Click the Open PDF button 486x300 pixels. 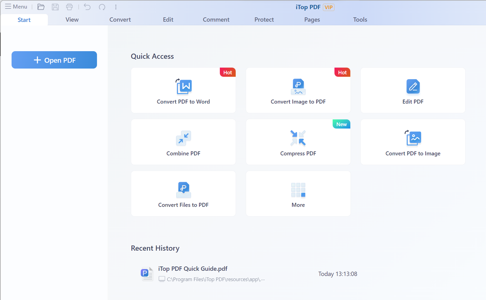[54, 60]
